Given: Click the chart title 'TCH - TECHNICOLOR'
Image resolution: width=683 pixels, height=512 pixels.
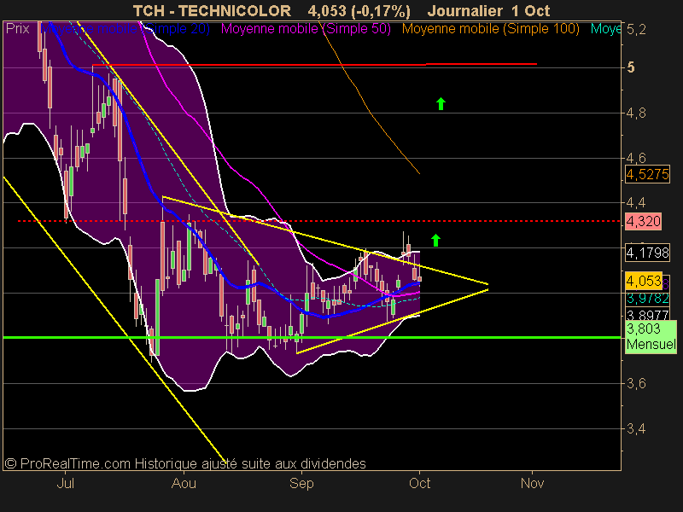Looking at the screenshot, I should tap(212, 10).
